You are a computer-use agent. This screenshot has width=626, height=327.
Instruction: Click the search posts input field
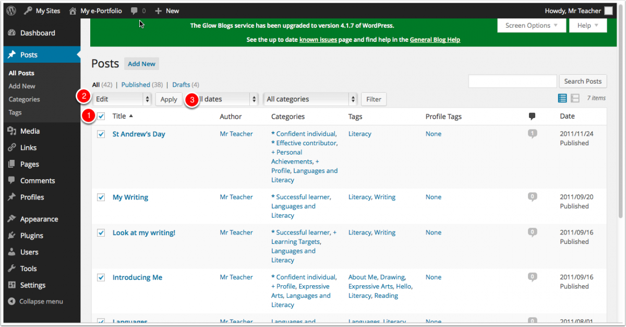(x=512, y=81)
